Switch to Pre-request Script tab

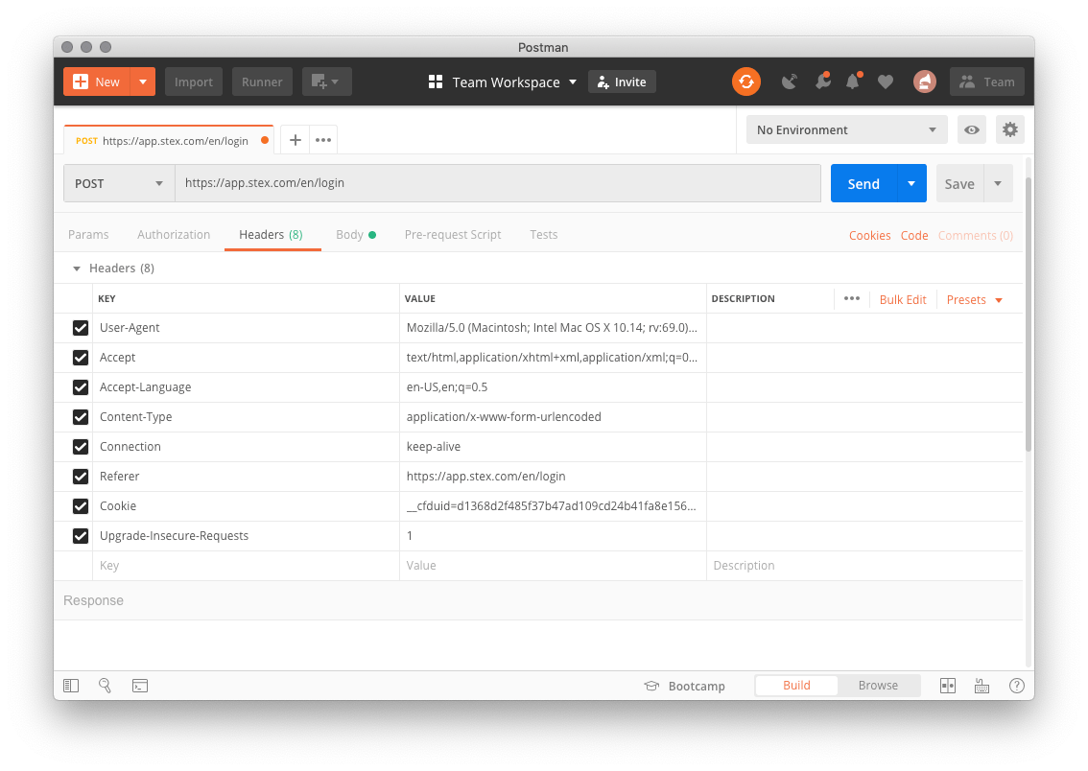click(453, 235)
